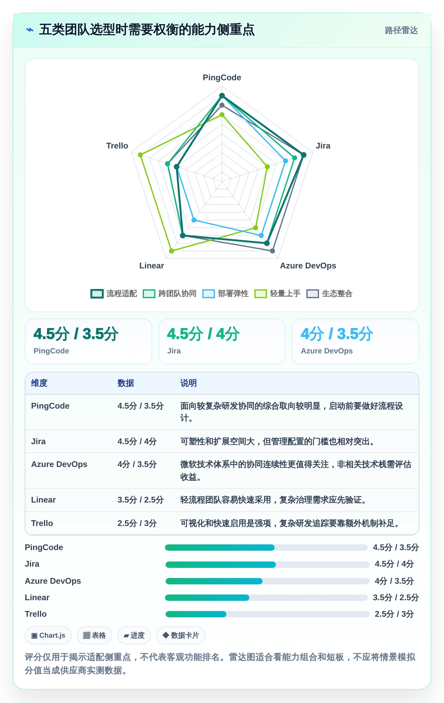Toggle the 流程适配 legend swatch

tap(97, 293)
